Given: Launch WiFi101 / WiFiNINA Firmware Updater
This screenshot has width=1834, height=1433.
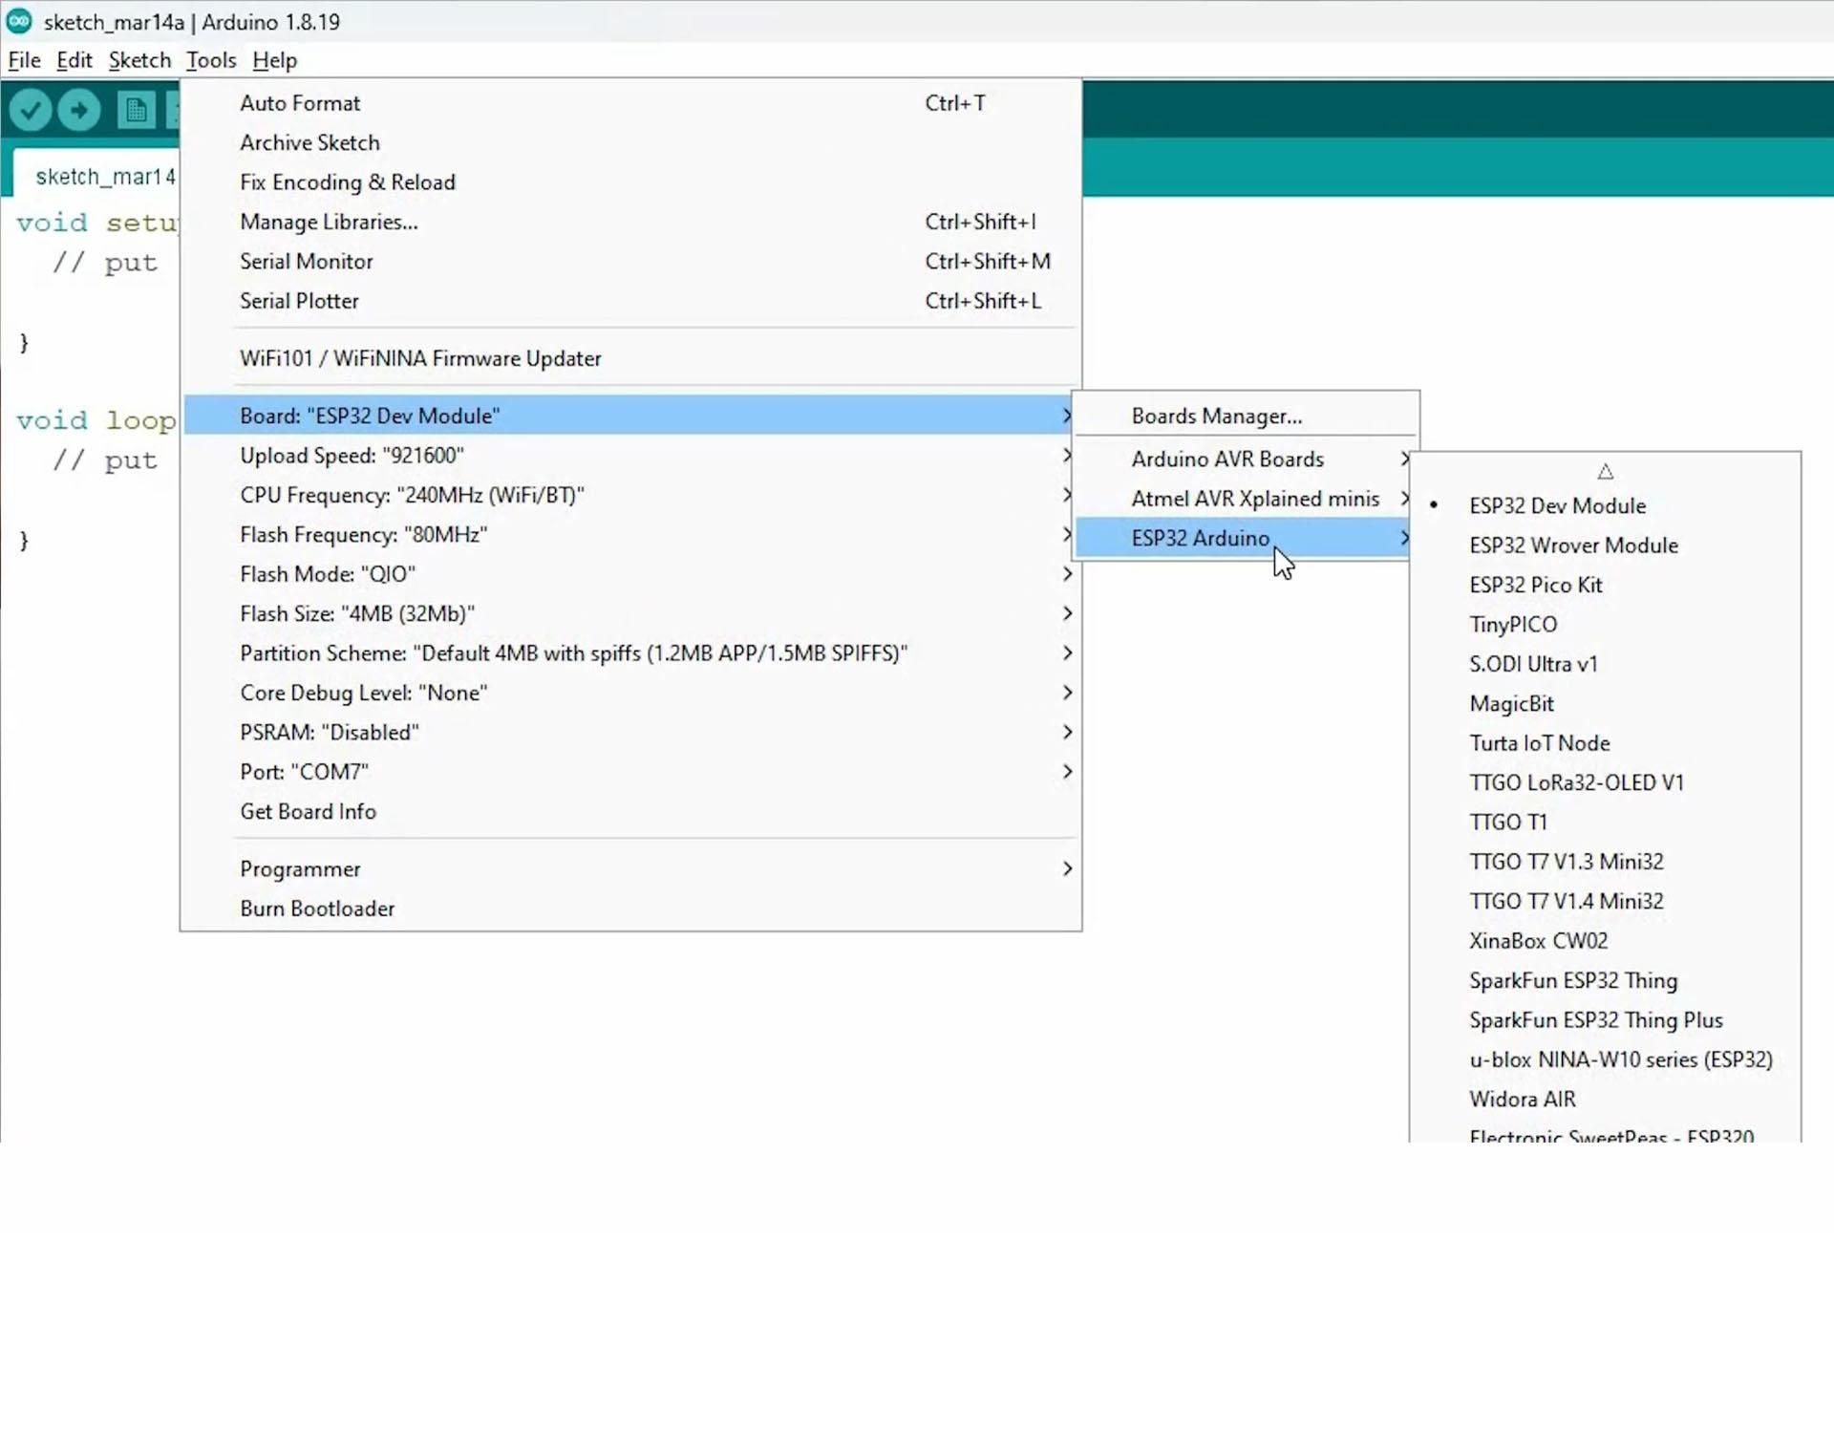Looking at the screenshot, I should tap(630, 358).
